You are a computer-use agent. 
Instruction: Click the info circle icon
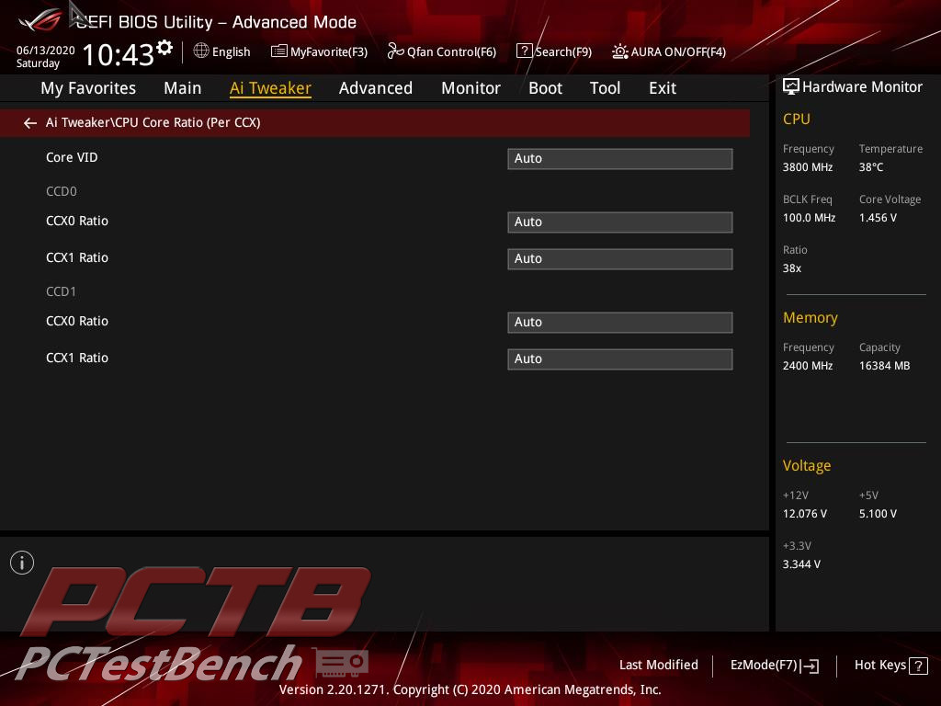(x=22, y=563)
